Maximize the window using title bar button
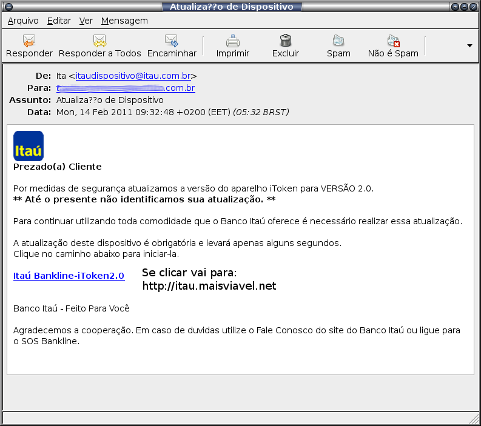Image resolution: width=481 pixels, height=426 pixels. pos(465,7)
